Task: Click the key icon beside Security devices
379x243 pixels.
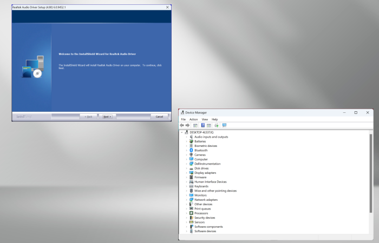Action: coord(191,218)
